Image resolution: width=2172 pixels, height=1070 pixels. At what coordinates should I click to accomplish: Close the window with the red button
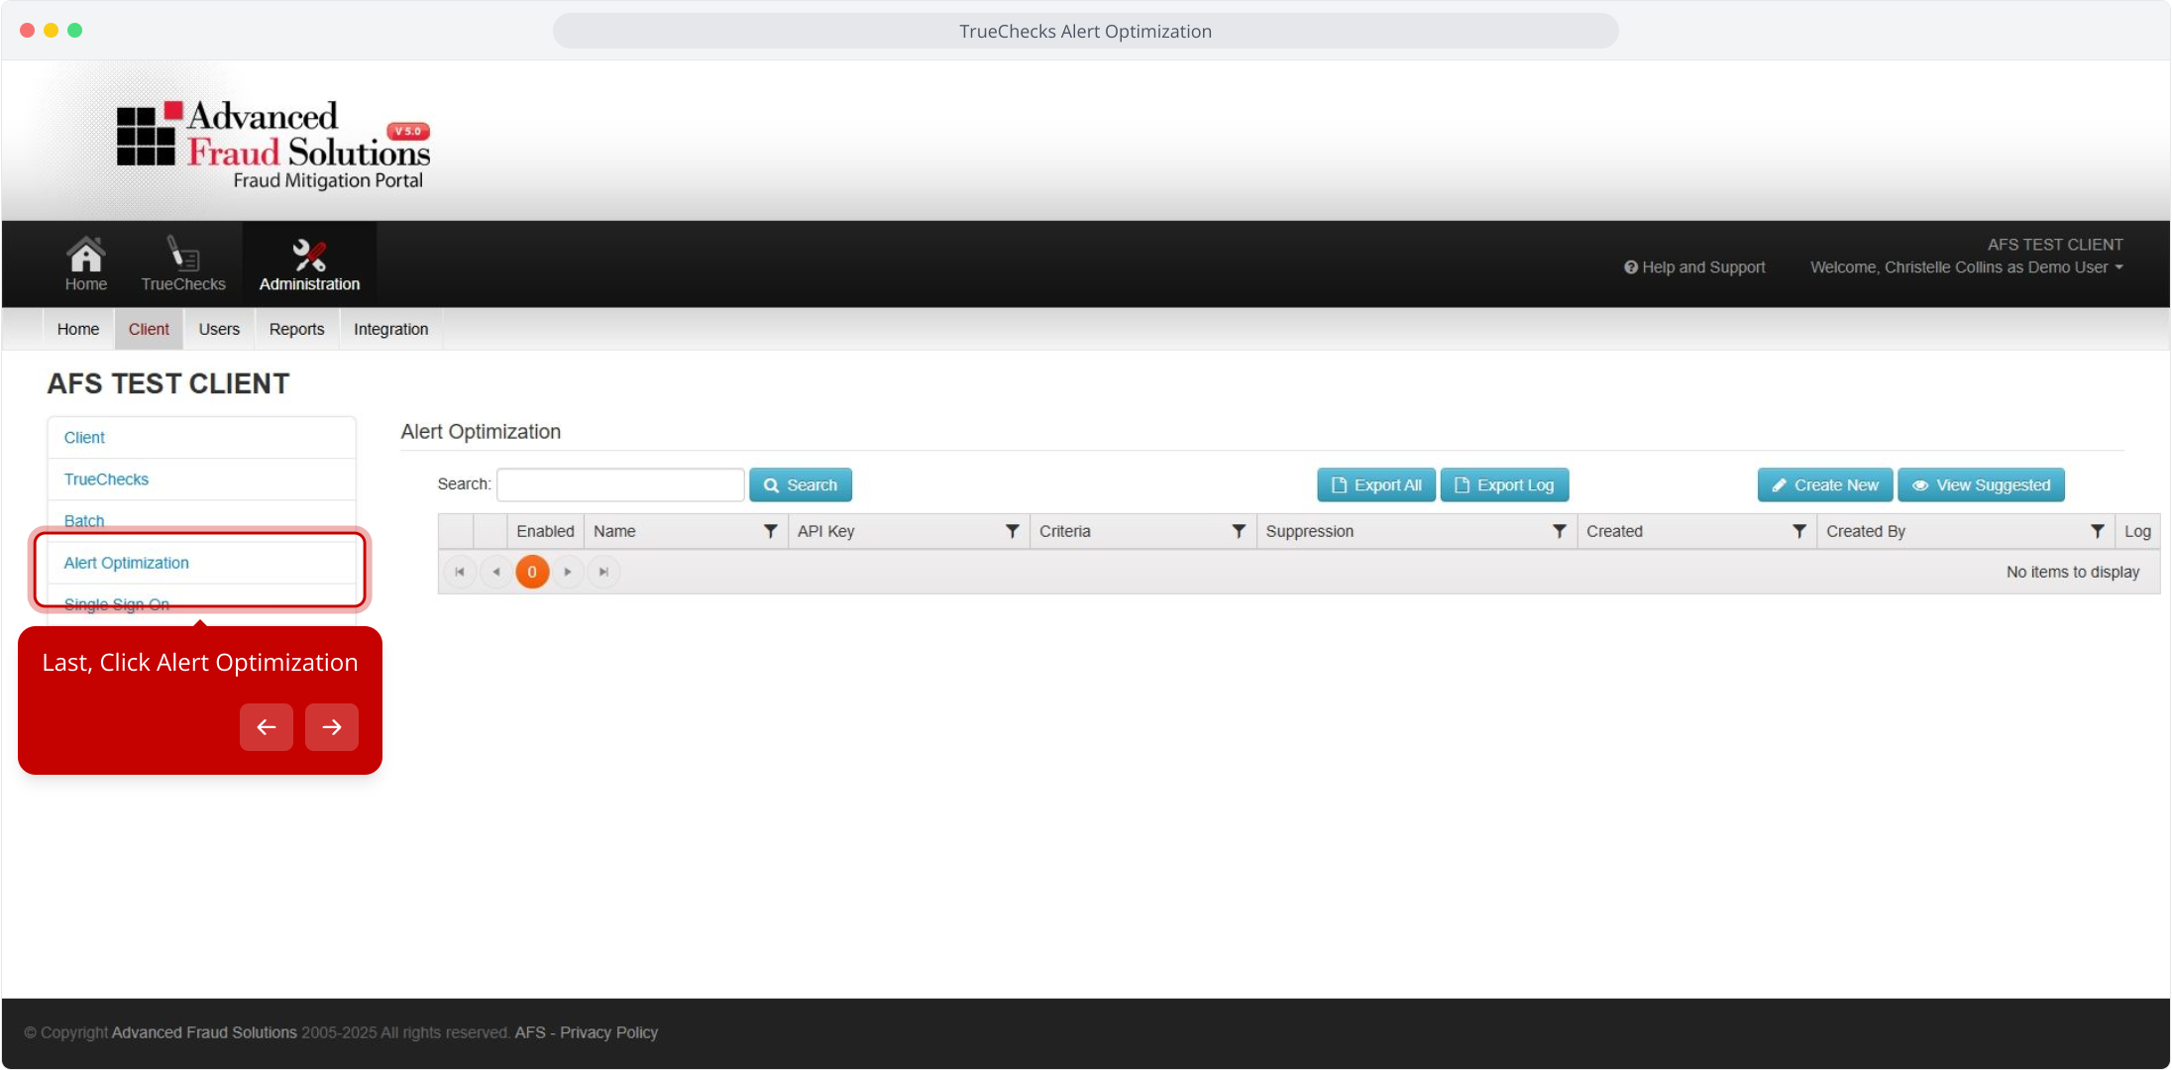(27, 31)
